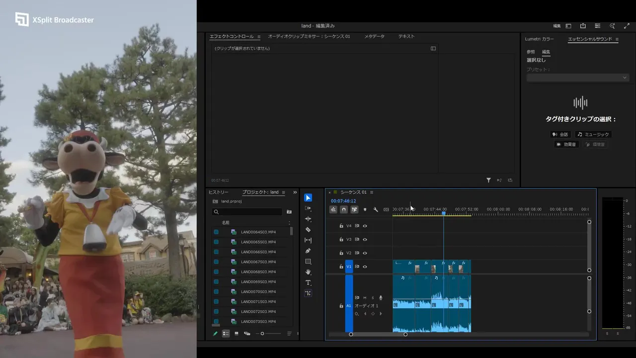Image resolution: width=636 pixels, height=358 pixels.
Task: Select the 編集 sub-tab in Essential Sound
Action: [x=546, y=52]
